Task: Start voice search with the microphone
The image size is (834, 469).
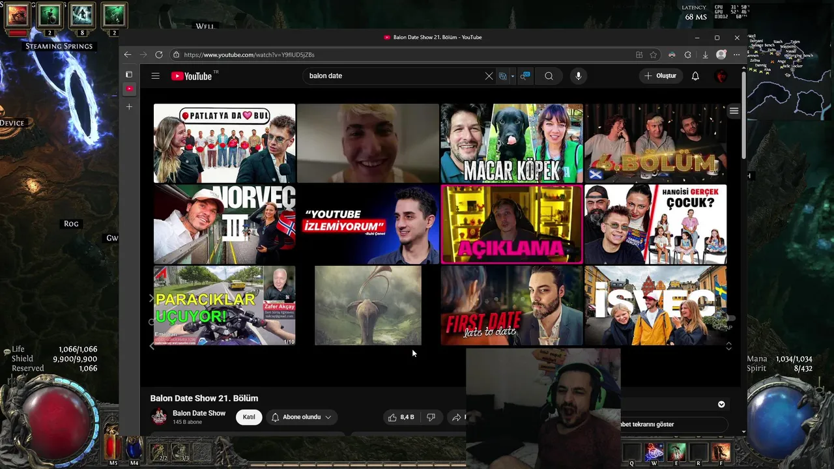Action: pos(578,76)
